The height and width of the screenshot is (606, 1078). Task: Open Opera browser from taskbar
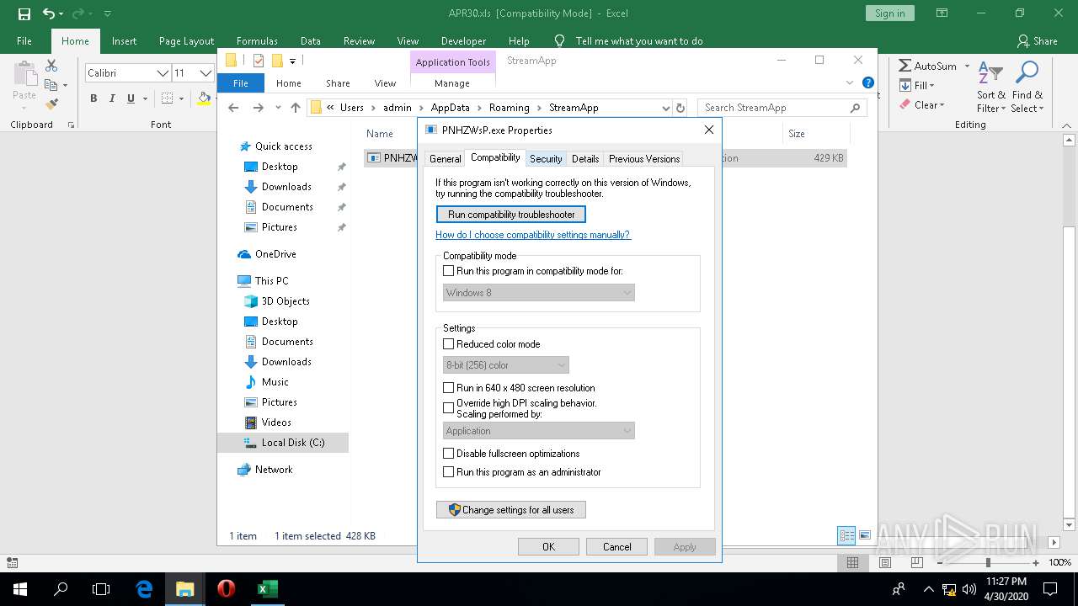tap(226, 589)
